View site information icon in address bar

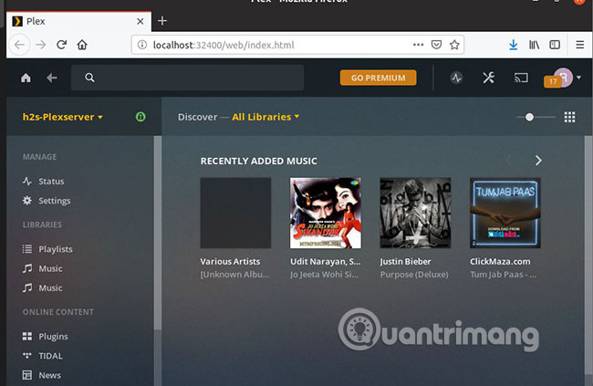pyautogui.click(x=142, y=45)
